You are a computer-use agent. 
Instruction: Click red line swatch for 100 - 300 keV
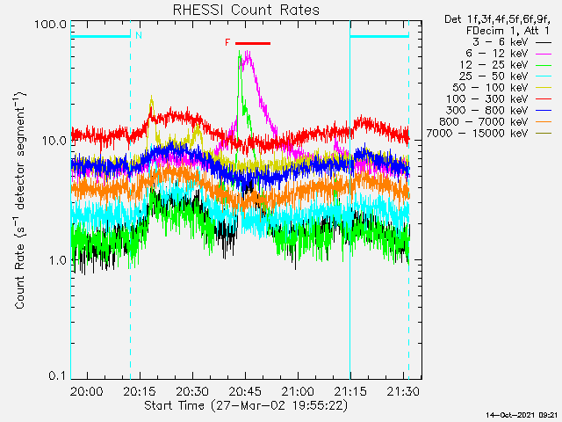click(x=544, y=99)
